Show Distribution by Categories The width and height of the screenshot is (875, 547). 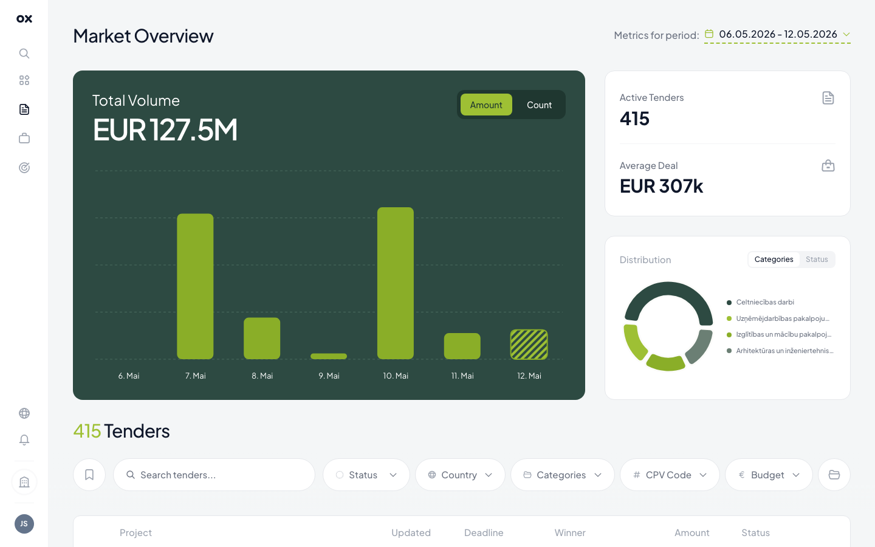click(x=774, y=260)
